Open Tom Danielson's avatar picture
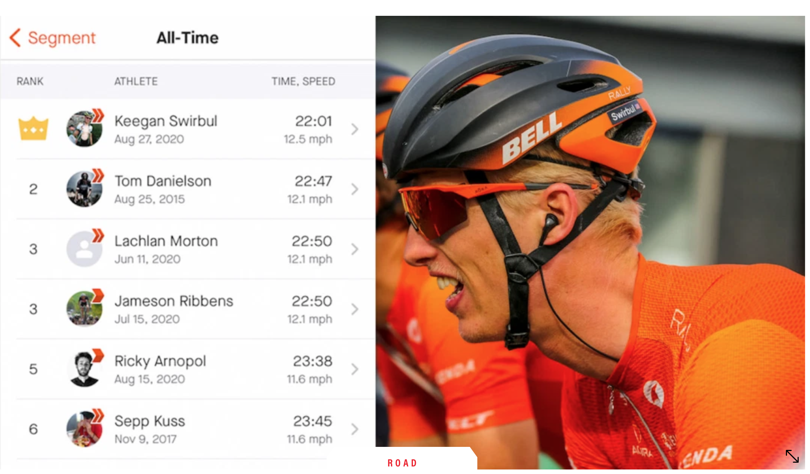810x474 pixels. tap(84, 189)
